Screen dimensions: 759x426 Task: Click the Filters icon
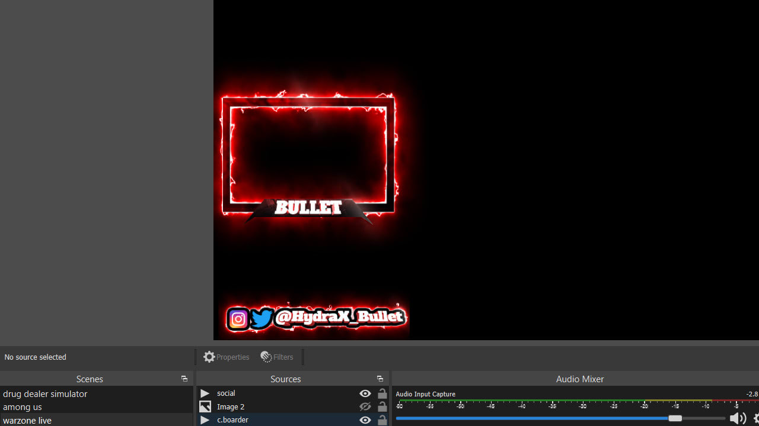click(x=266, y=357)
